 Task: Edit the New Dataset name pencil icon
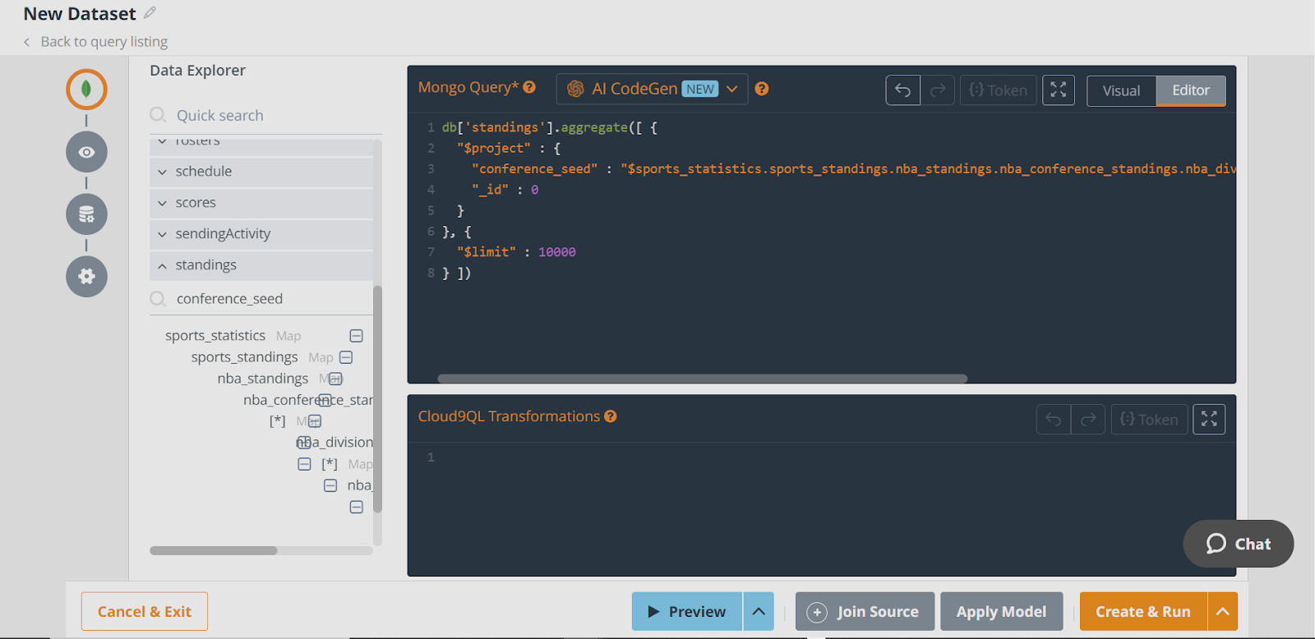[x=150, y=13]
